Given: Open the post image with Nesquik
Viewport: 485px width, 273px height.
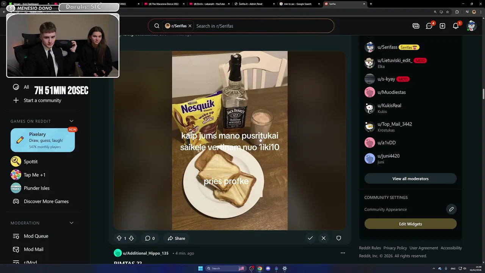Looking at the screenshot, I should click(230, 141).
